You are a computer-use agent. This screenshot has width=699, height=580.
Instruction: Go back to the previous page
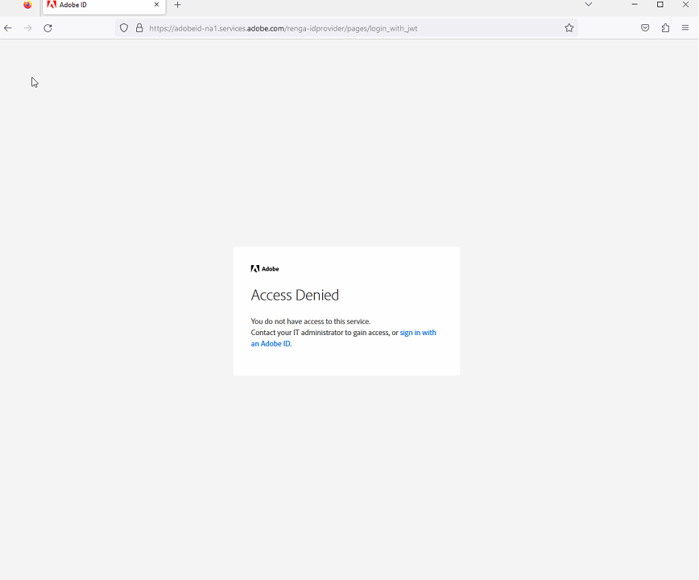(x=8, y=28)
